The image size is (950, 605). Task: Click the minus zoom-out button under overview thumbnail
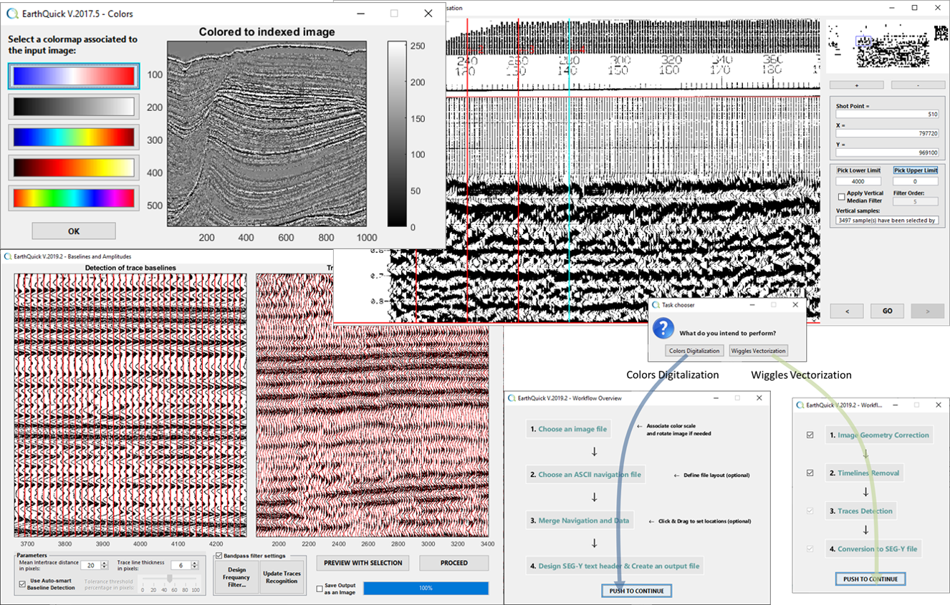918,85
